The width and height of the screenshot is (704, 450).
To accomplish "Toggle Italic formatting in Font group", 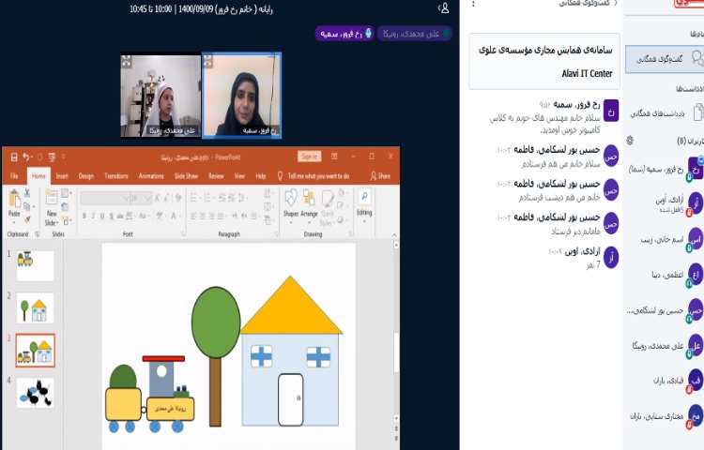I will pyautogui.click(x=94, y=214).
